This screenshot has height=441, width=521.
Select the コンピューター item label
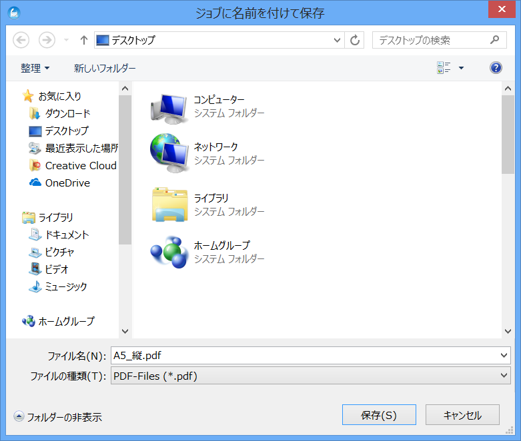[219, 99]
